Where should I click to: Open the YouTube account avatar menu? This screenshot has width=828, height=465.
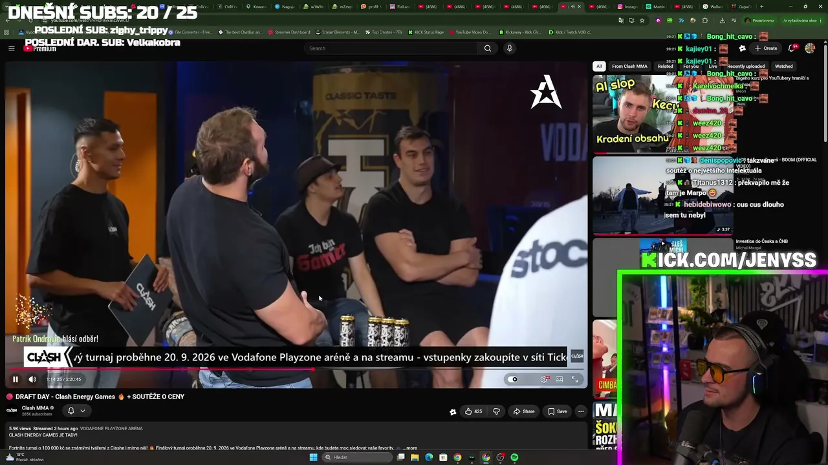[x=810, y=48]
